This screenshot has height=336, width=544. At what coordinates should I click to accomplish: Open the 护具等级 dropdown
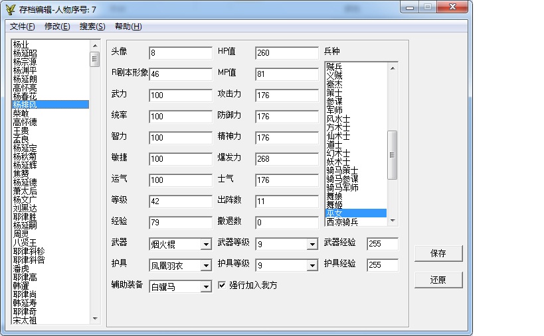tap(312, 265)
